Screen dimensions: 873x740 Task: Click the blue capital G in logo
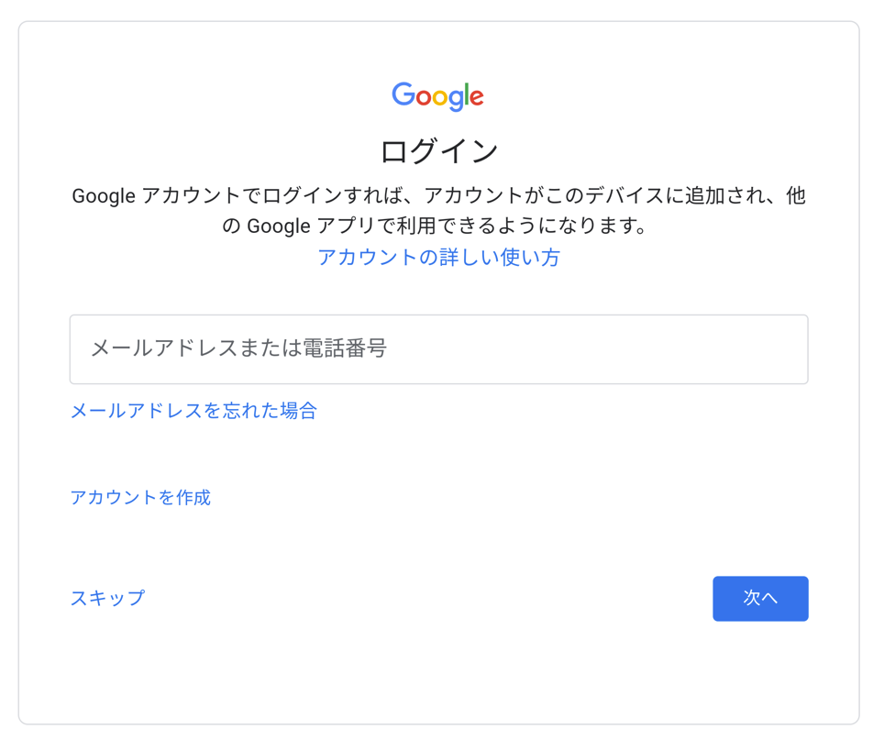(402, 94)
